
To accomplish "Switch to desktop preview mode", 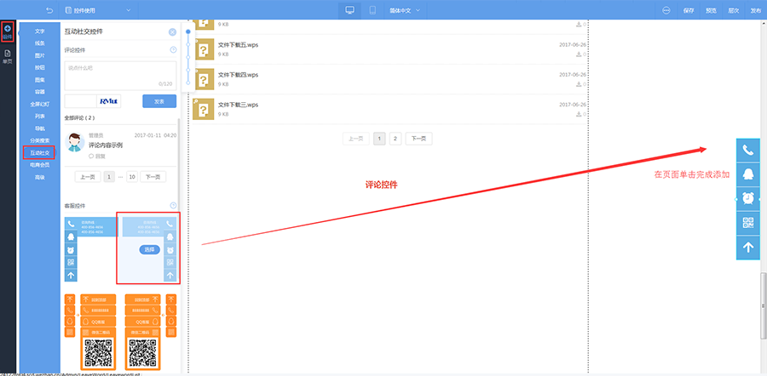I will (349, 9).
